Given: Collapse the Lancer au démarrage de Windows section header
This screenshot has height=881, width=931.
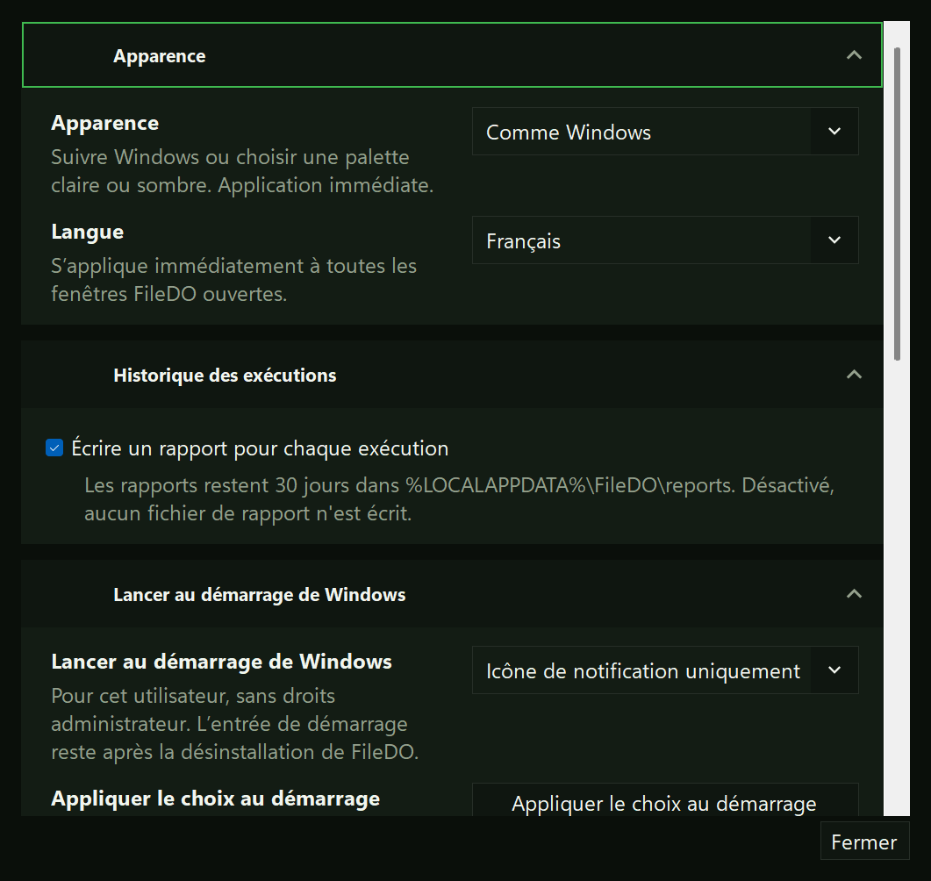Looking at the screenshot, I should pyautogui.click(x=452, y=594).
